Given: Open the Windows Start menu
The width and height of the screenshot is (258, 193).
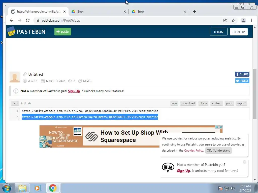Looking at the screenshot, I should point(6,188).
